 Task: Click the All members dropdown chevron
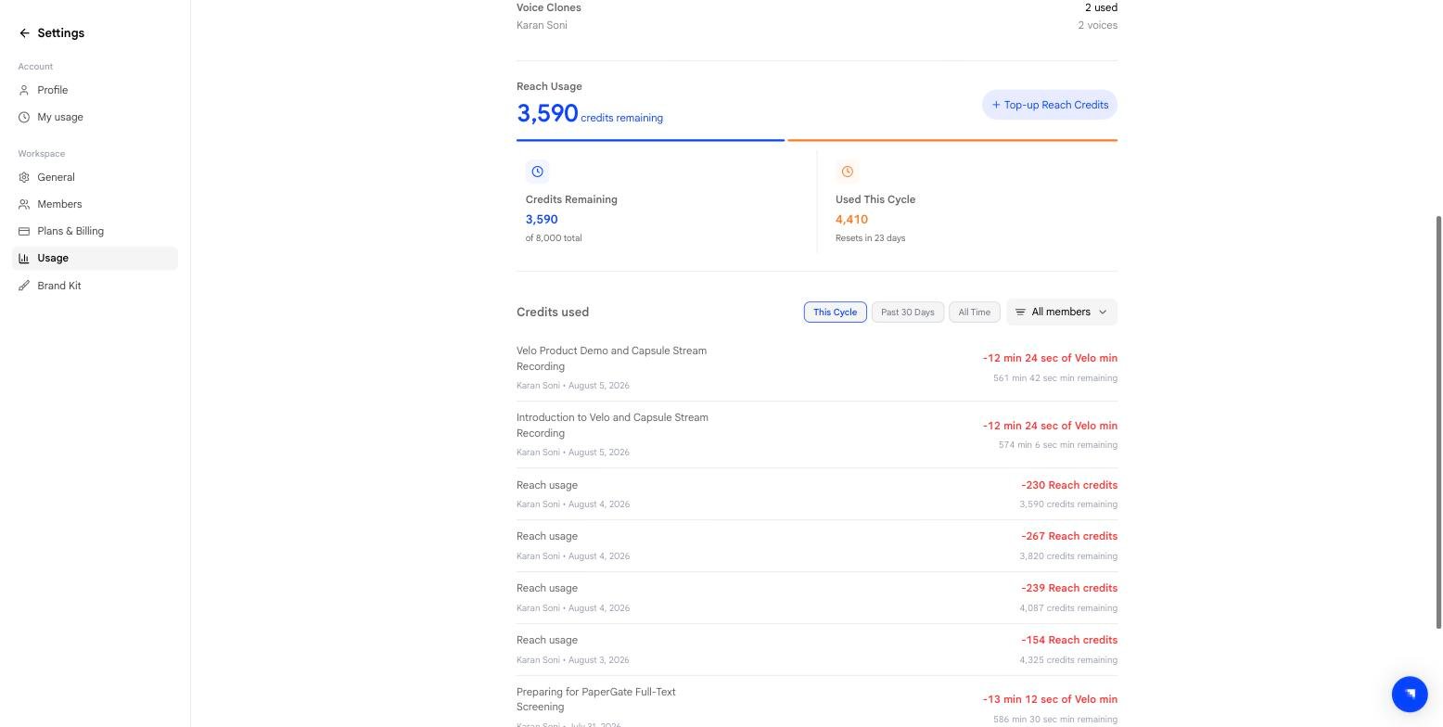tap(1103, 312)
